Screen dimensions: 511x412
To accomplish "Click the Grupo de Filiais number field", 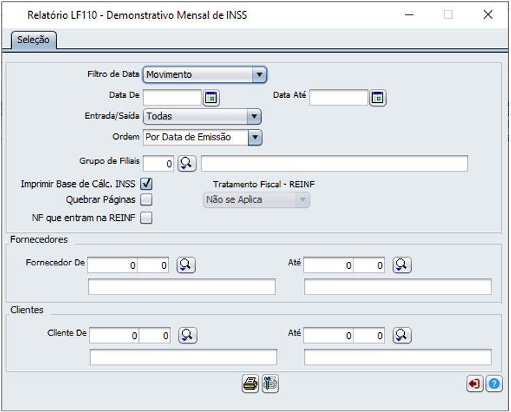I will click(x=158, y=163).
